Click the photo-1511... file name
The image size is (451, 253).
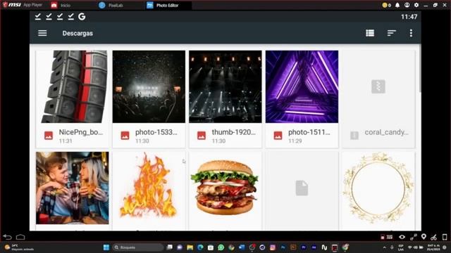click(309, 132)
